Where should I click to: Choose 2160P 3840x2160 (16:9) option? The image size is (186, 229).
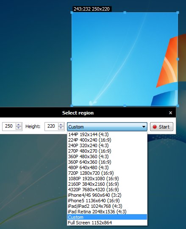107,184
